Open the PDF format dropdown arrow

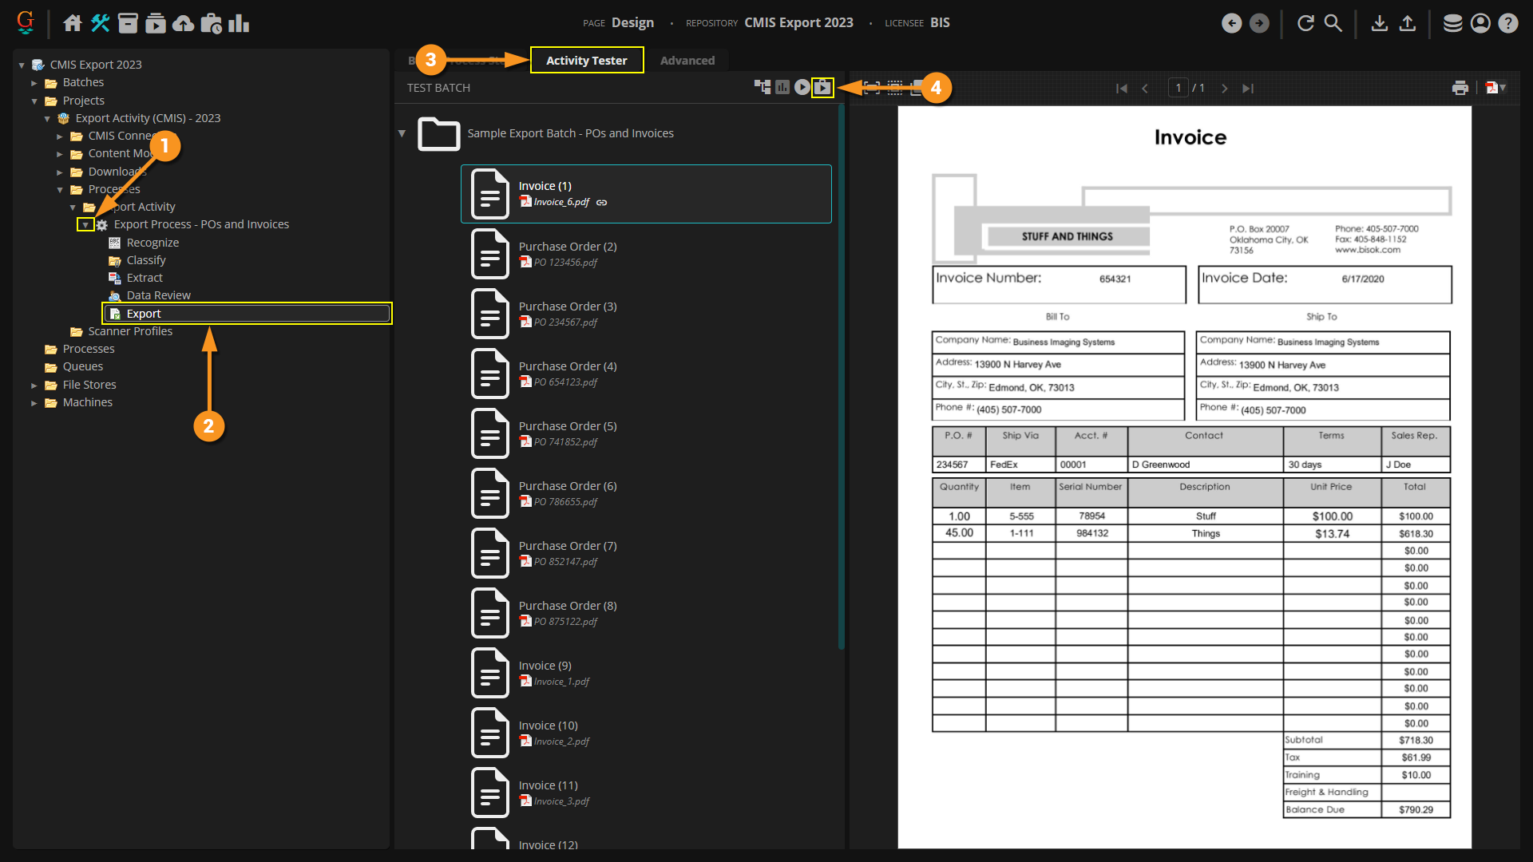click(x=1503, y=88)
